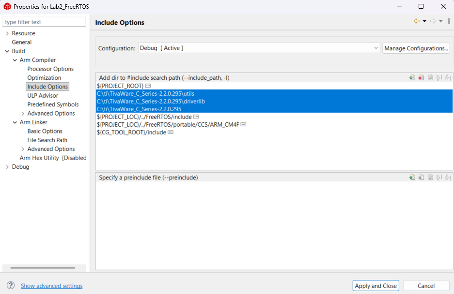Edit the selected include path entry
This screenshot has width=454, height=294.
click(x=430, y=77)
